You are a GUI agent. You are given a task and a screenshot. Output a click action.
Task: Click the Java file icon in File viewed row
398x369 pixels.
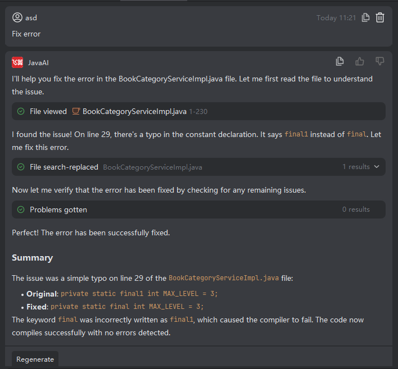[x=76, y=111]
